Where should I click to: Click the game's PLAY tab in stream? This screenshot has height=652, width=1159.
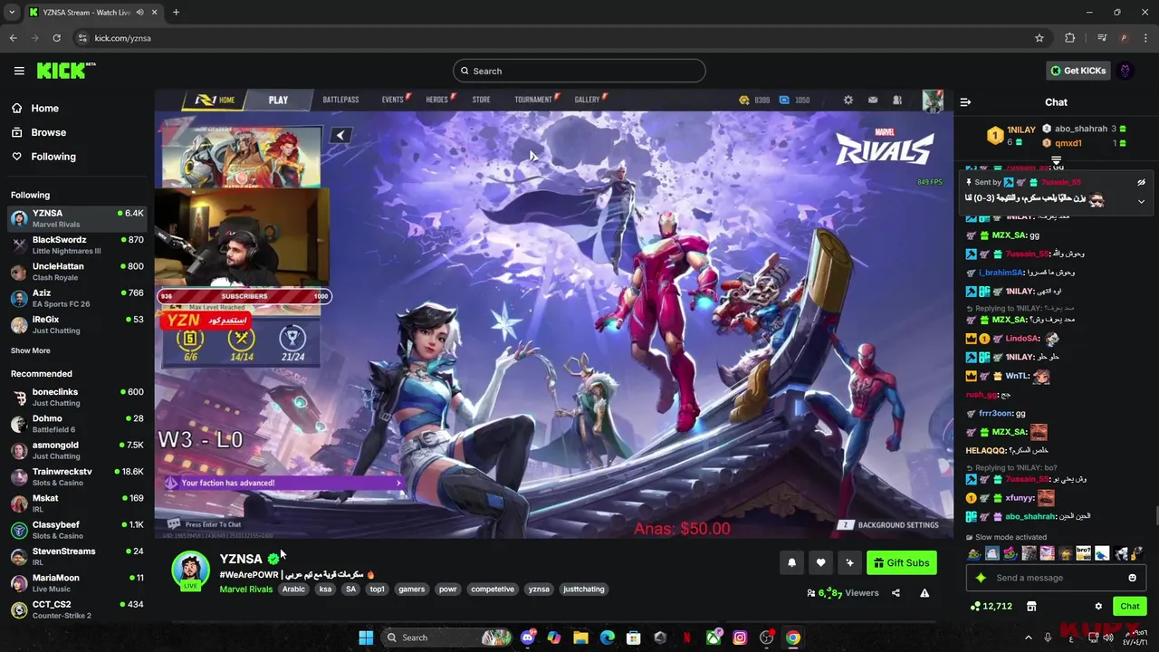point(278,100)
